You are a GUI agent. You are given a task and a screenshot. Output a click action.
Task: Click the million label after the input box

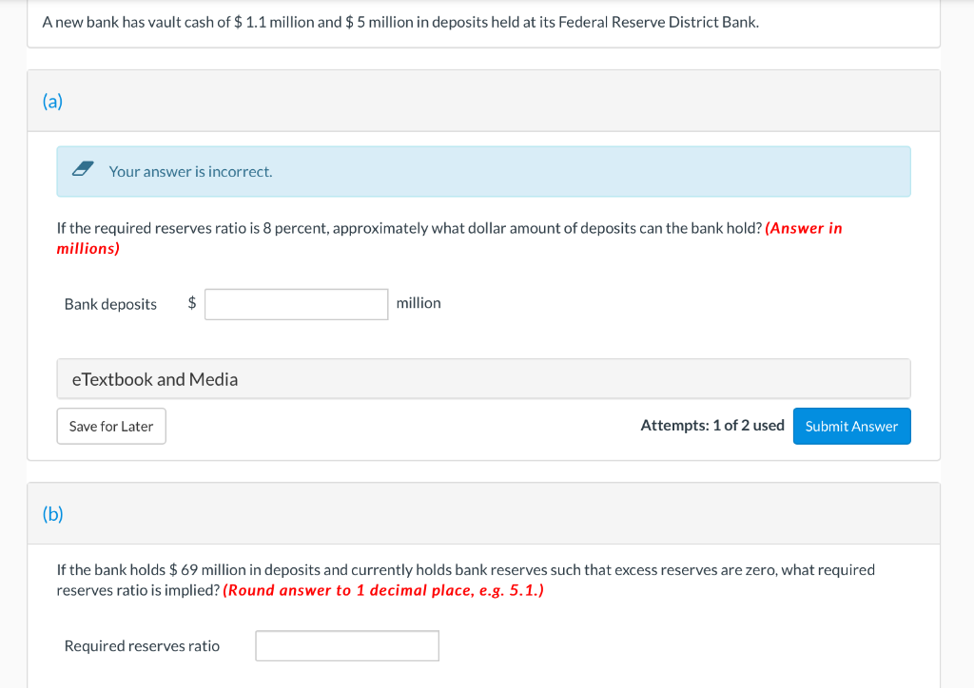coord(419,302)
